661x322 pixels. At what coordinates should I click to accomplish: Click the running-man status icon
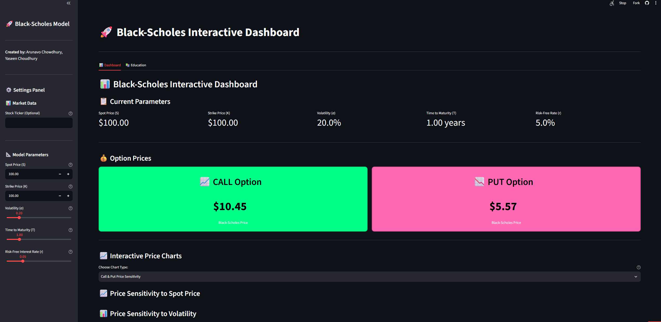612,3
